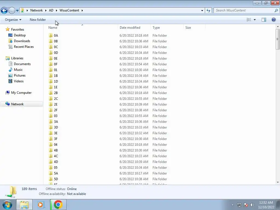Open Google Chrome from the taskbar
The width and height of the screenshot is (280, 210).
pyautogui.click(x=58, y=205)
